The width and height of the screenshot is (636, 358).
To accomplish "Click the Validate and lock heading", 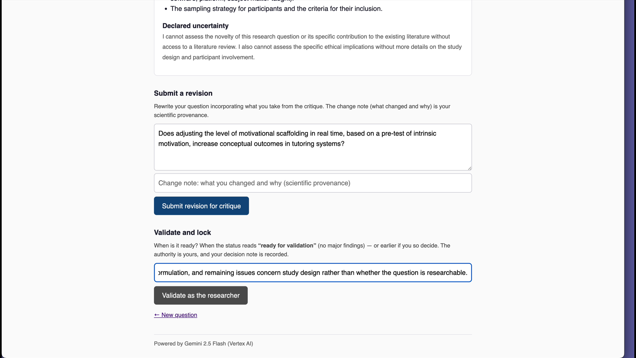I will pyautogui.click(x=183, y=232).
